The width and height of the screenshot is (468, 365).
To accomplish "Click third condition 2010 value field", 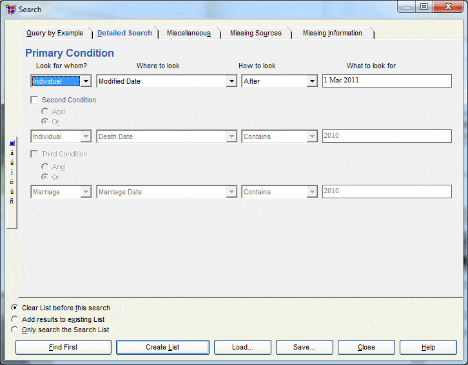I will (x=387, y=192).
